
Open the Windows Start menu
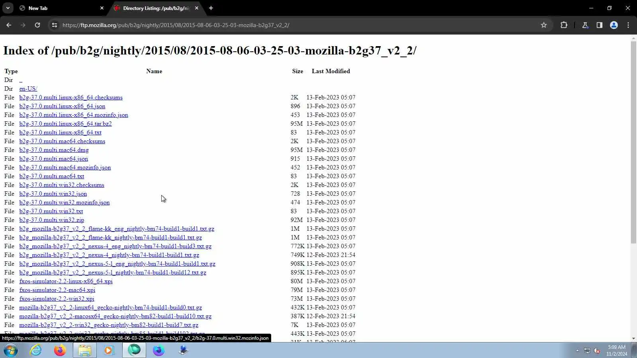tap(11, 350)
